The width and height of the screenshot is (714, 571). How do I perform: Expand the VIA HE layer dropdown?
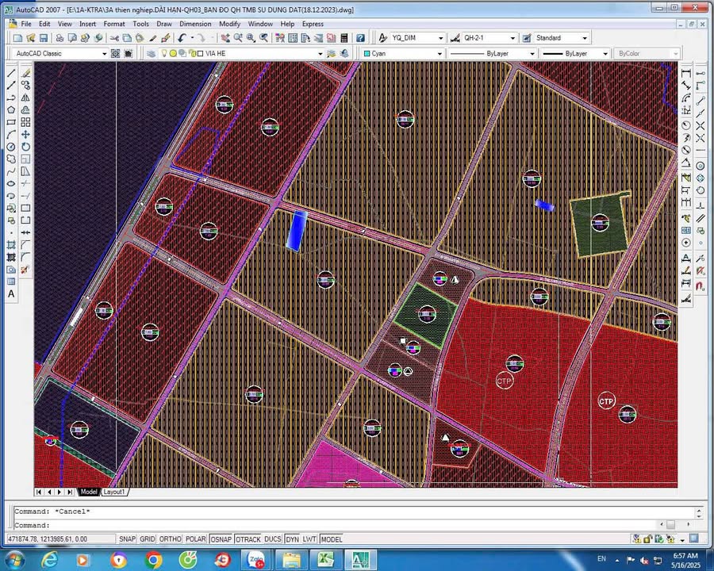pos(321,54)
